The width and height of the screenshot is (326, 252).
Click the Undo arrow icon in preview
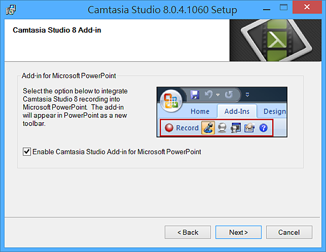(x=209, y=94)
